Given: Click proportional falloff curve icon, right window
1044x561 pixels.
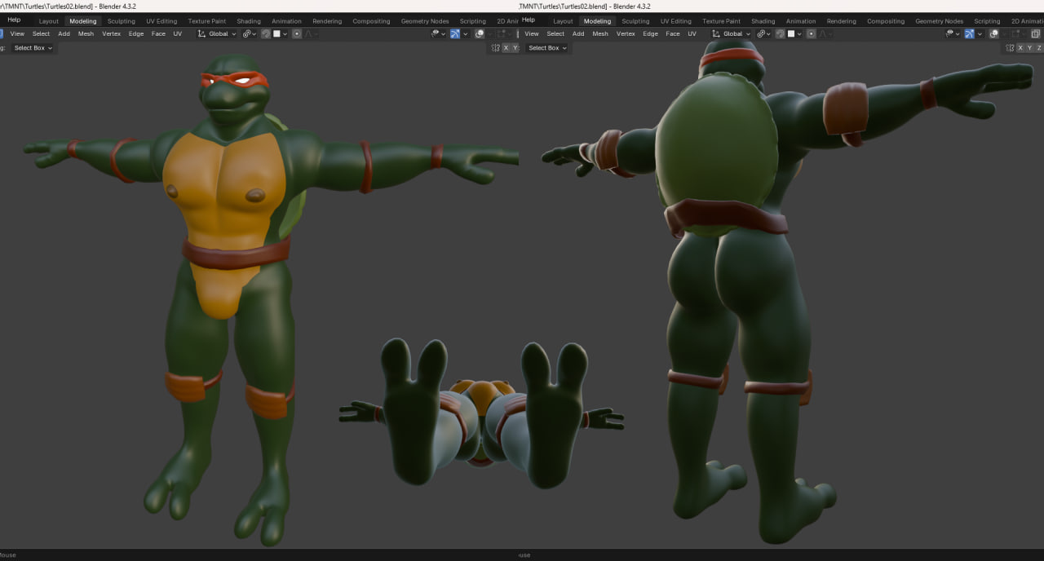Looking at the screenshot, I should click(823, 33).
